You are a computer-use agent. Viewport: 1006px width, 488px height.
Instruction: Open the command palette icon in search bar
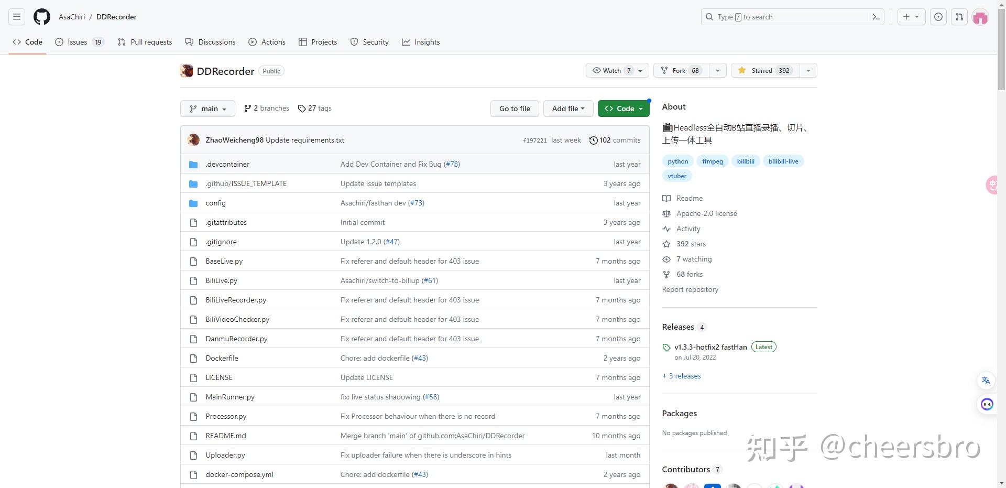[x=876, y=17]
